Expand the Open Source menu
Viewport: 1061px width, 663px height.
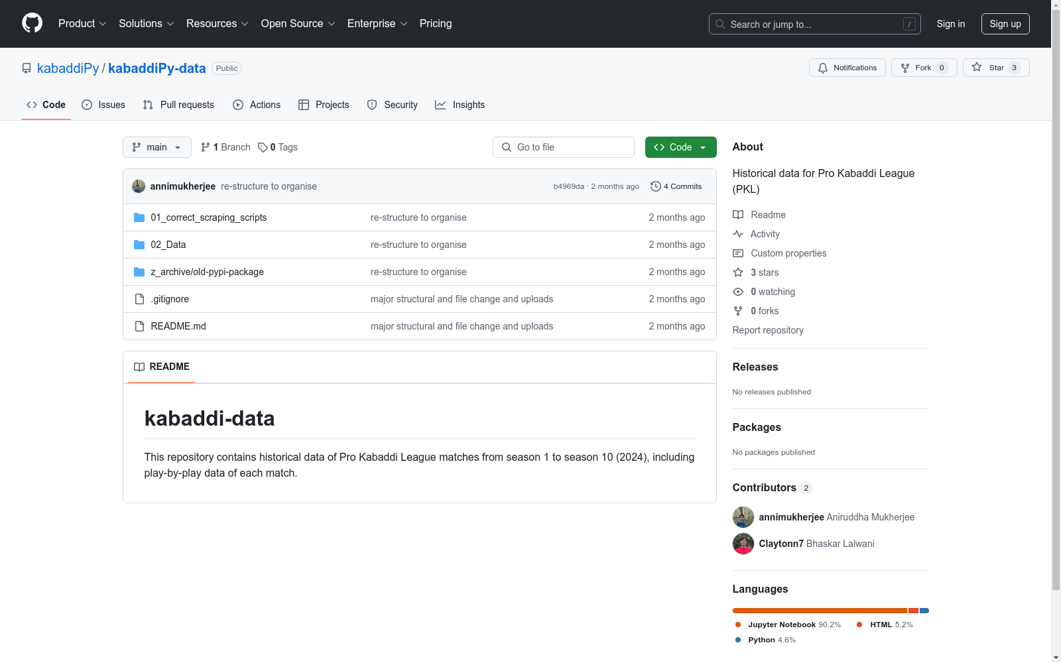298,23
